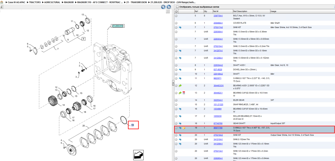Screen dimensions: 335x161
Task: Select the boxed callout 8 in the diagram
Action: point(83,39)
